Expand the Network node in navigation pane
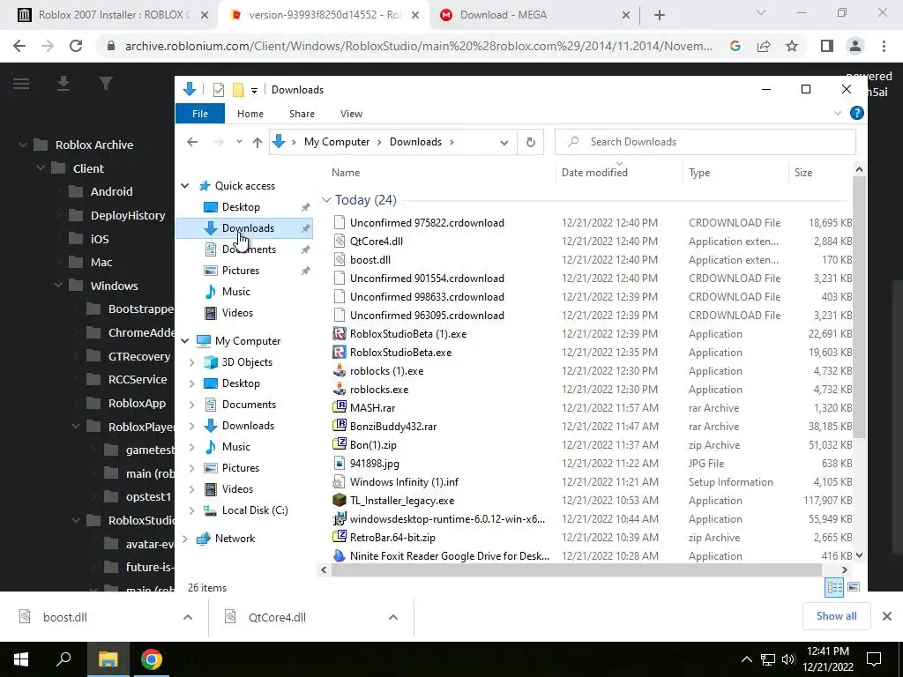The height and width of the screenshot is (677, 903). click(x=185, y=539)
